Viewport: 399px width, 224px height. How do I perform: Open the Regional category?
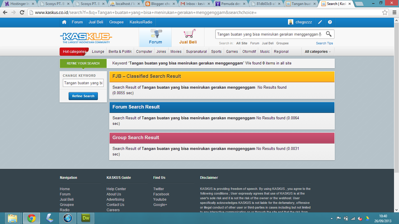point(281,52)
